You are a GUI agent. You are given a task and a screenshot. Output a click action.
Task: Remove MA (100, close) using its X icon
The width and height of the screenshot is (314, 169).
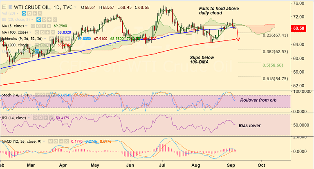click(53, 32)
